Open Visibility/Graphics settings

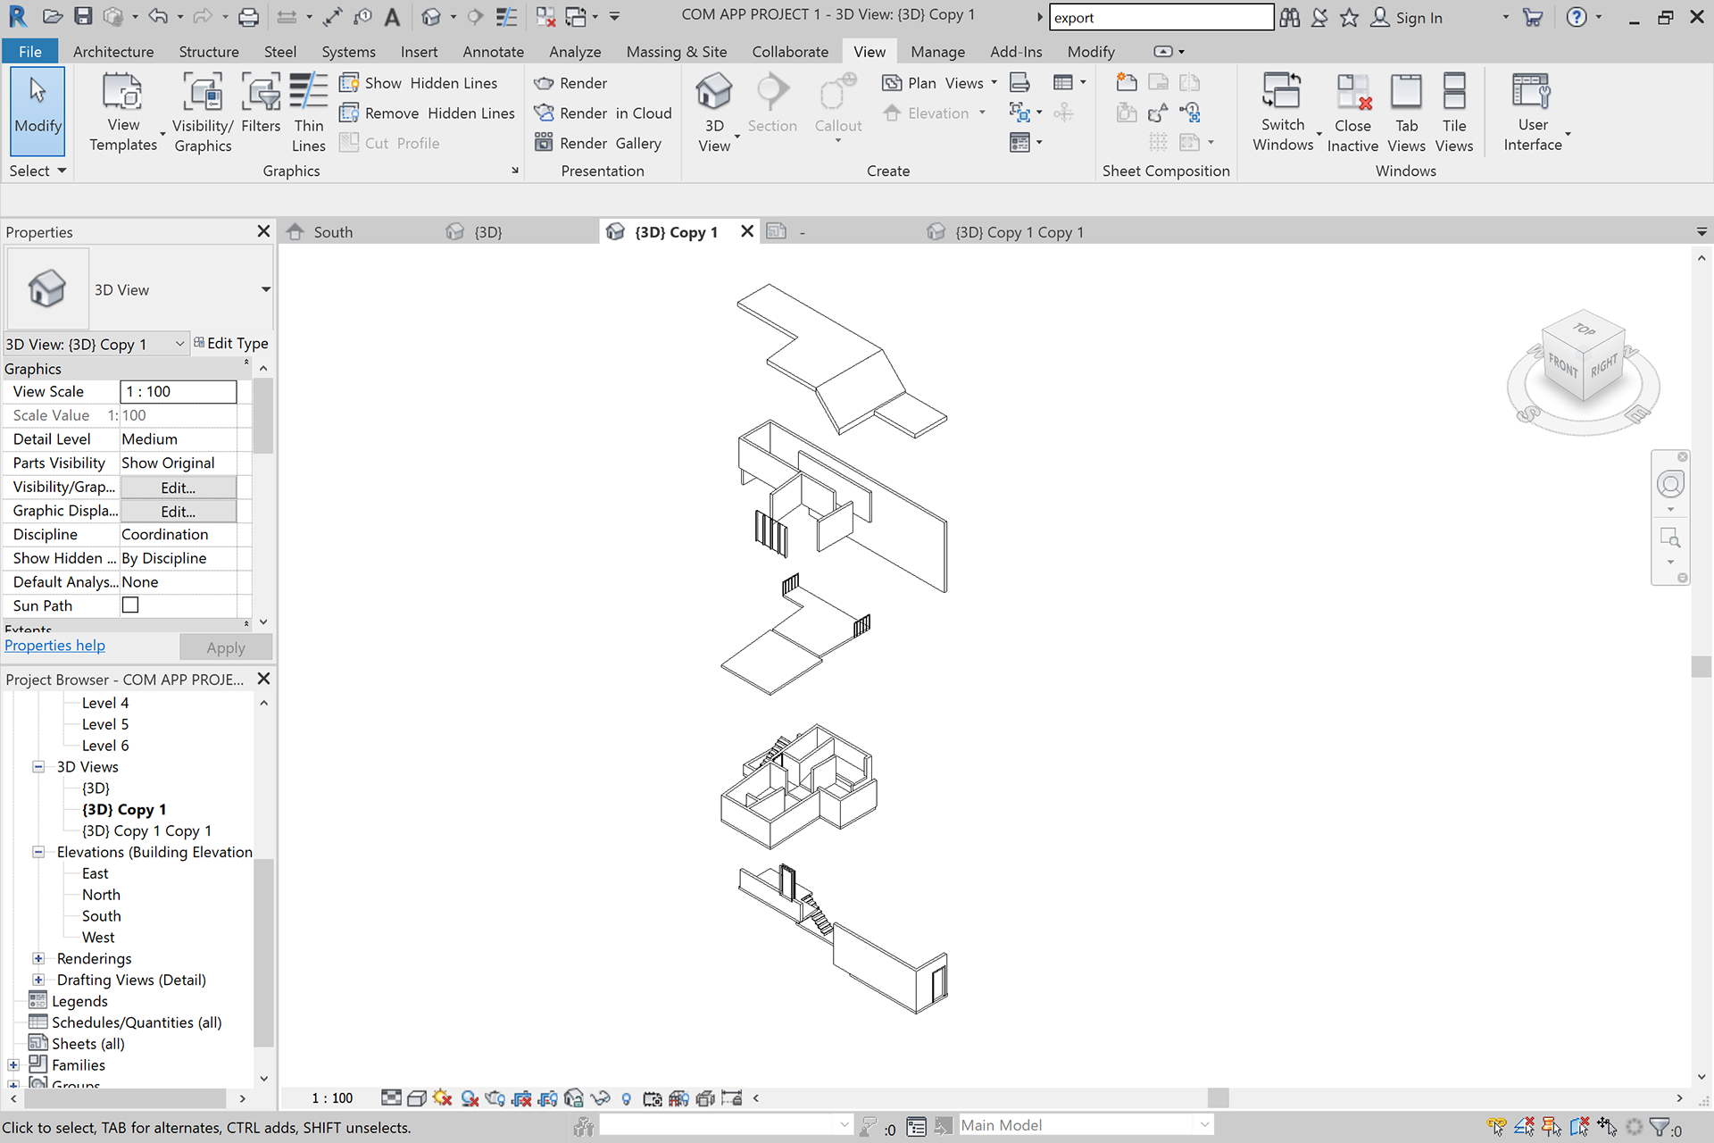[203, 114]
